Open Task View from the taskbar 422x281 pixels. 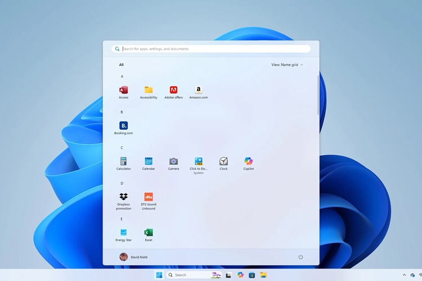(228, 275)
